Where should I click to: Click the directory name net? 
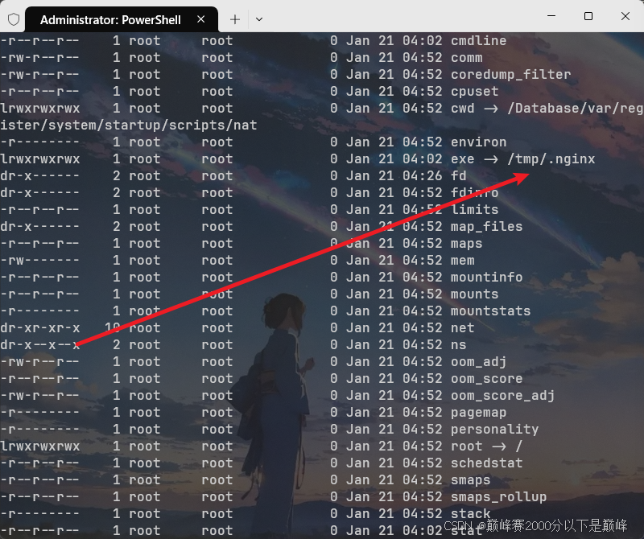point(462,327)
